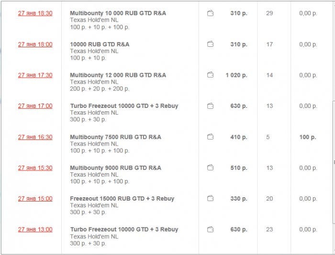
Task: Open the 27 янв 18:00 date link
Action: [35, 44]
